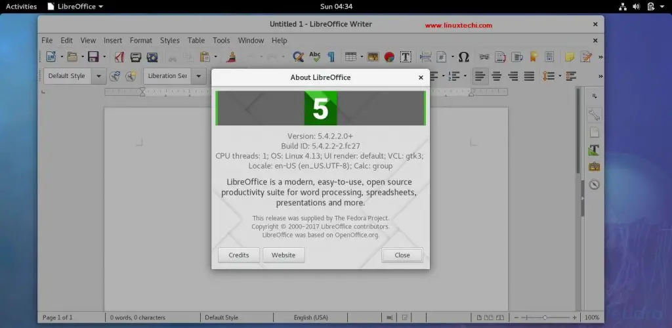Click the Line Spacing icon
This screenshot has width=672, height=328.
coord(549,76)
